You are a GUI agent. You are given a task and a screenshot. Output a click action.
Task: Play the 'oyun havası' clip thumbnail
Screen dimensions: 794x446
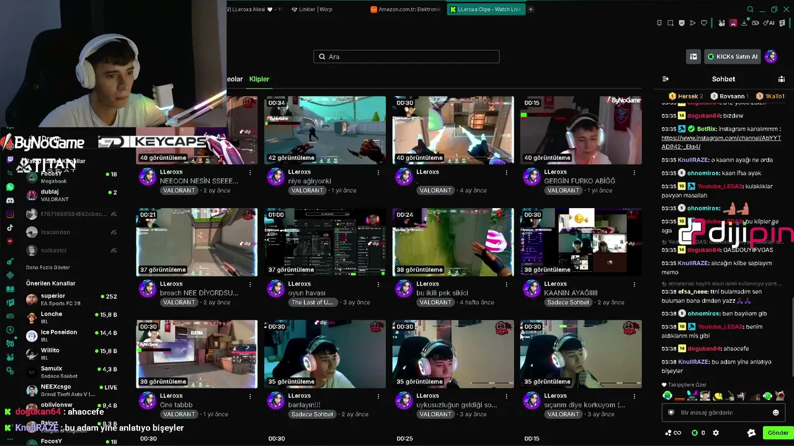pos(325,242)
